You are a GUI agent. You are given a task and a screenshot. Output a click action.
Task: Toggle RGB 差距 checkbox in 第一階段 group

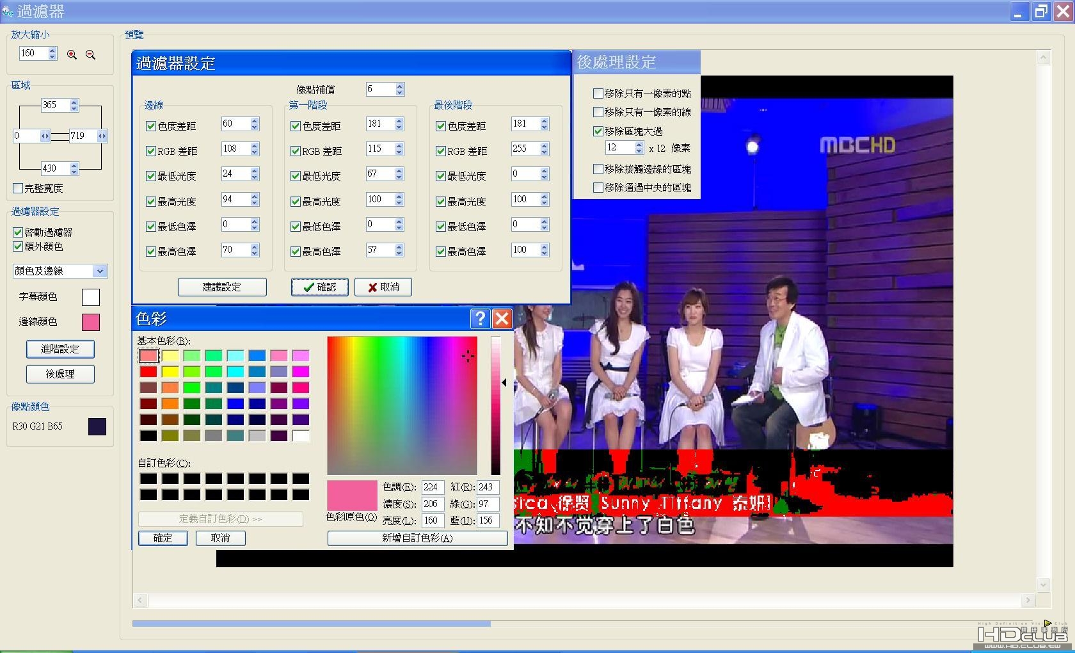[296, 151]
